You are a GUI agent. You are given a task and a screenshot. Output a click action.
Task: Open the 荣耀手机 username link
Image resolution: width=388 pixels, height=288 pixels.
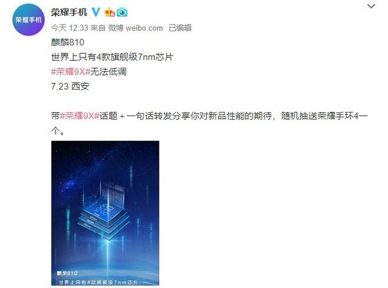pyautogui.click(x=69, y=12)
